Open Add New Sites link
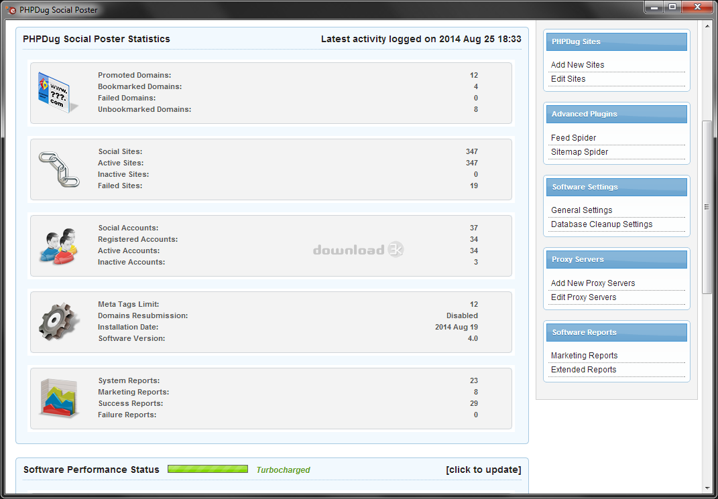This screenshot has height=499, width=718. tap(577, 65)
